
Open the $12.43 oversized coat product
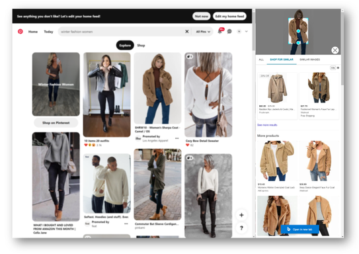point(277,166)
